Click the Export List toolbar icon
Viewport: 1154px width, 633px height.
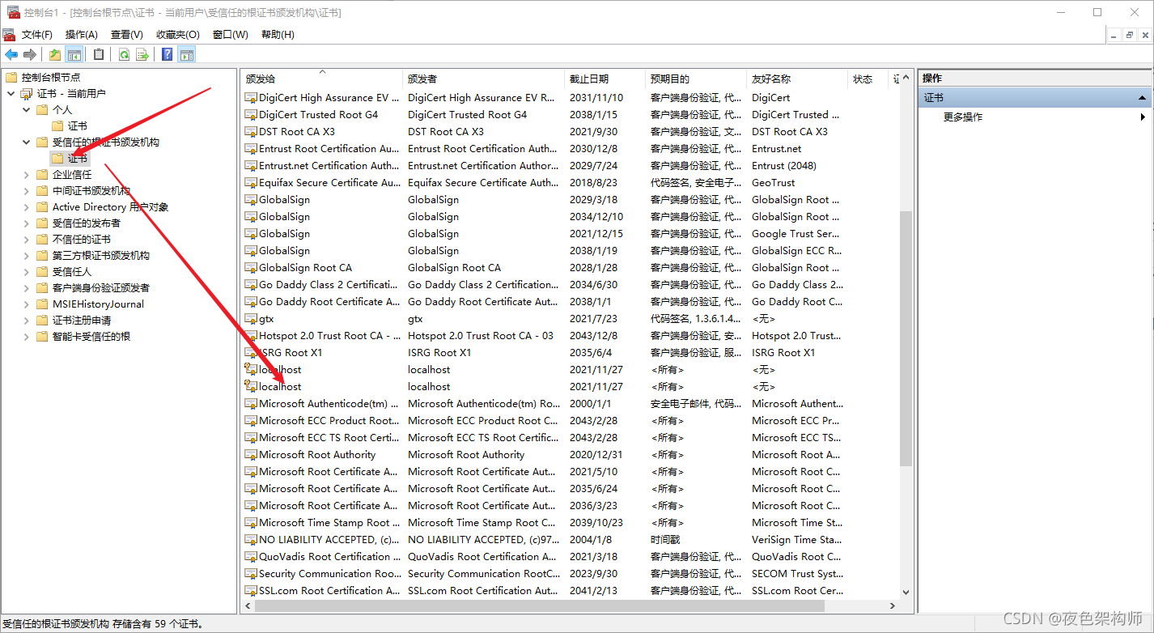coord(142,54)
